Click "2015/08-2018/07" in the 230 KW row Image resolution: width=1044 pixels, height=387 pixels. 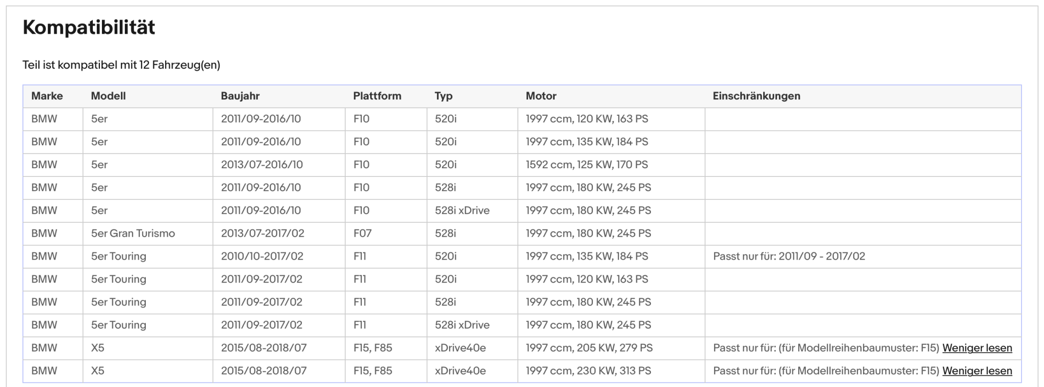coord(264,371)
